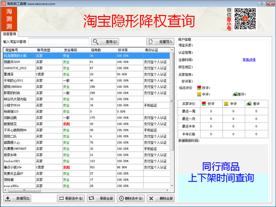This screenshot has height=207, width=276.
Task: Select the row tb0043732_2012
Action: pyautogui.click(x=86, y=68)
